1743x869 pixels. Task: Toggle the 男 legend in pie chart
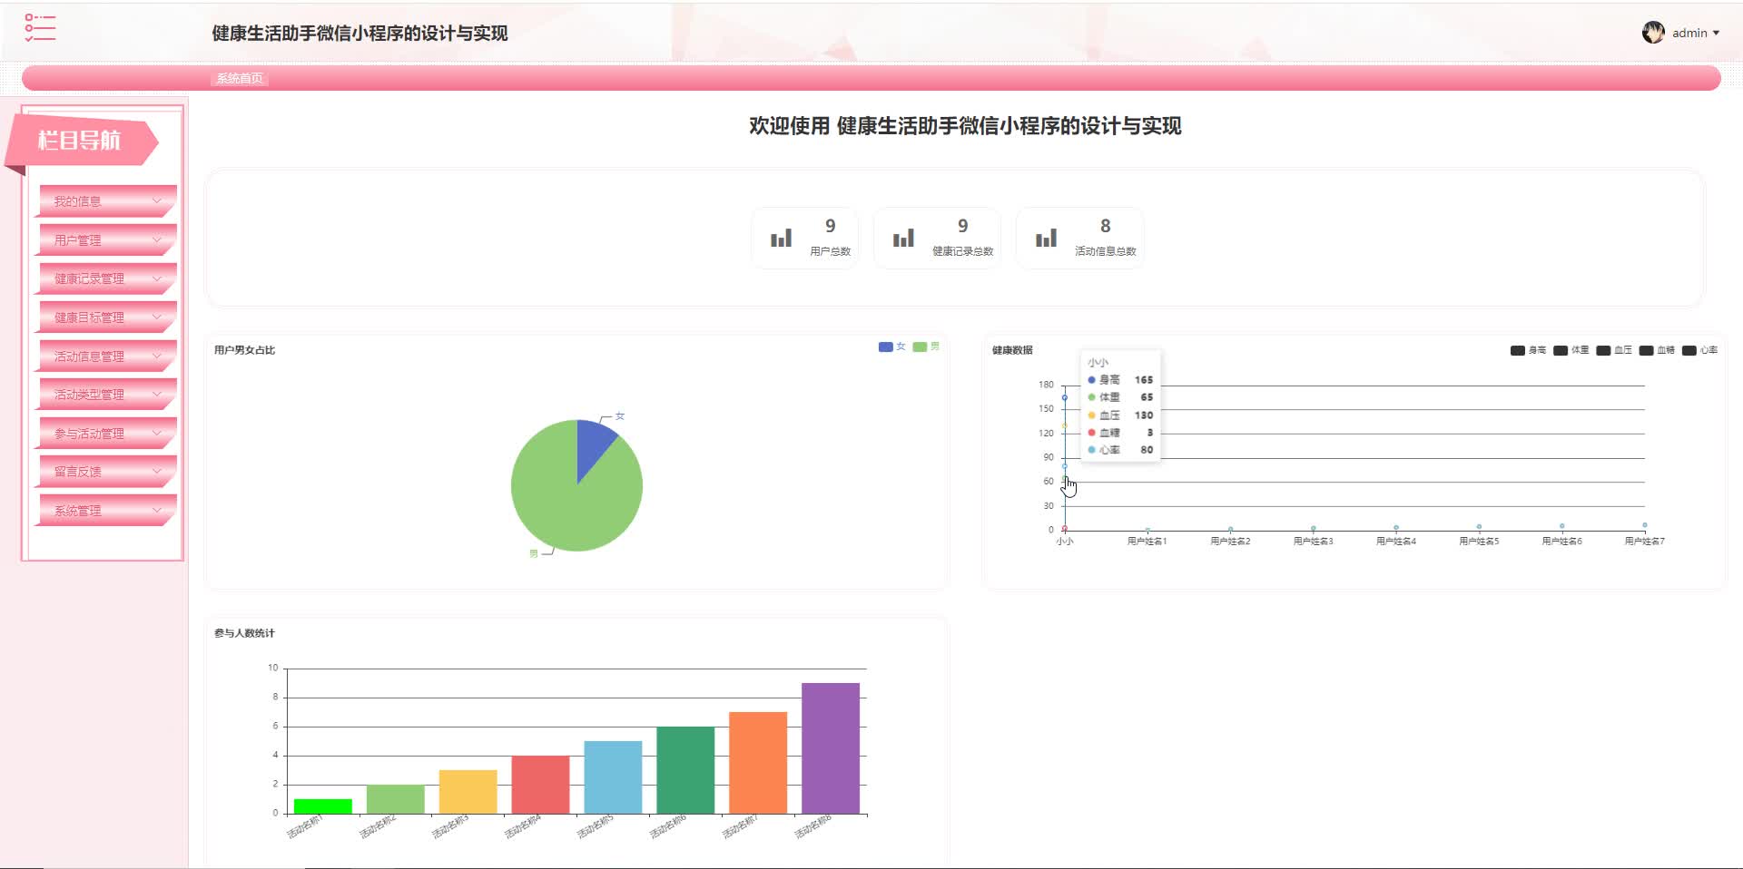926,347
